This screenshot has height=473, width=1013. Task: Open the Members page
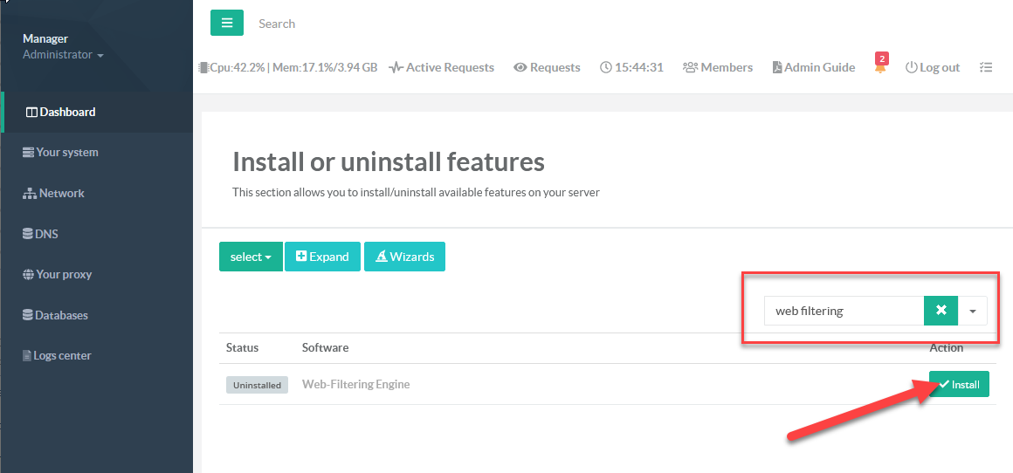(718, 67)
